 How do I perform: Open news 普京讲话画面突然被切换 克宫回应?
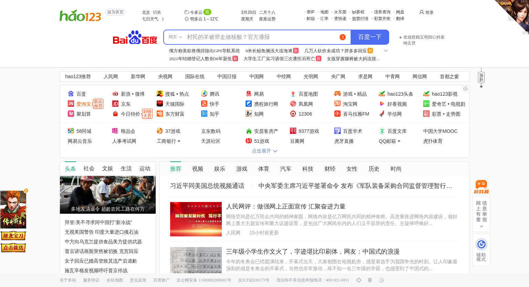[102, 251]
